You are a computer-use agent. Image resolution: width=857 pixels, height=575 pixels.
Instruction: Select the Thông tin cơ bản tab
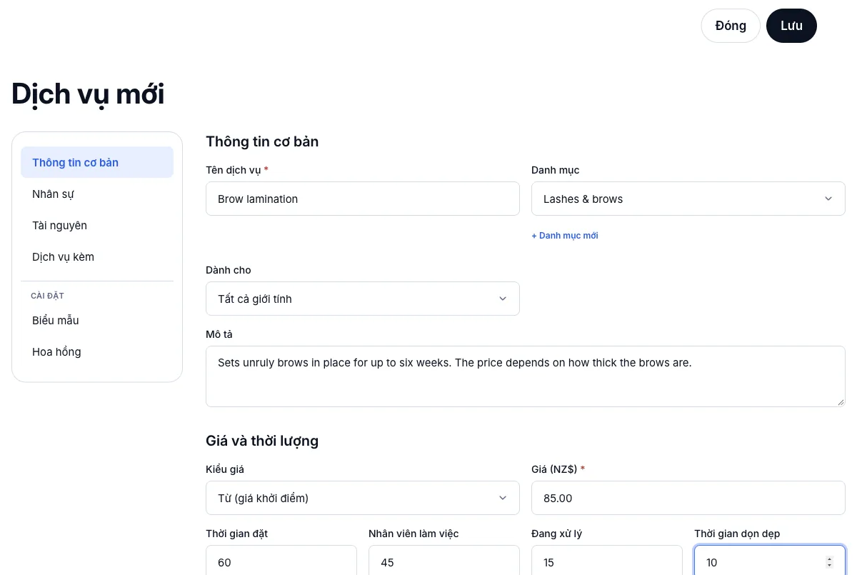[x=97, y=162]
